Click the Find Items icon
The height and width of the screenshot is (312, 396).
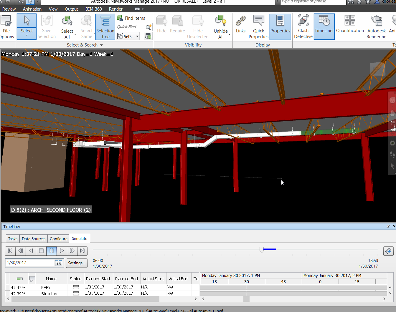pyautogui.click(x=120, y=18)
